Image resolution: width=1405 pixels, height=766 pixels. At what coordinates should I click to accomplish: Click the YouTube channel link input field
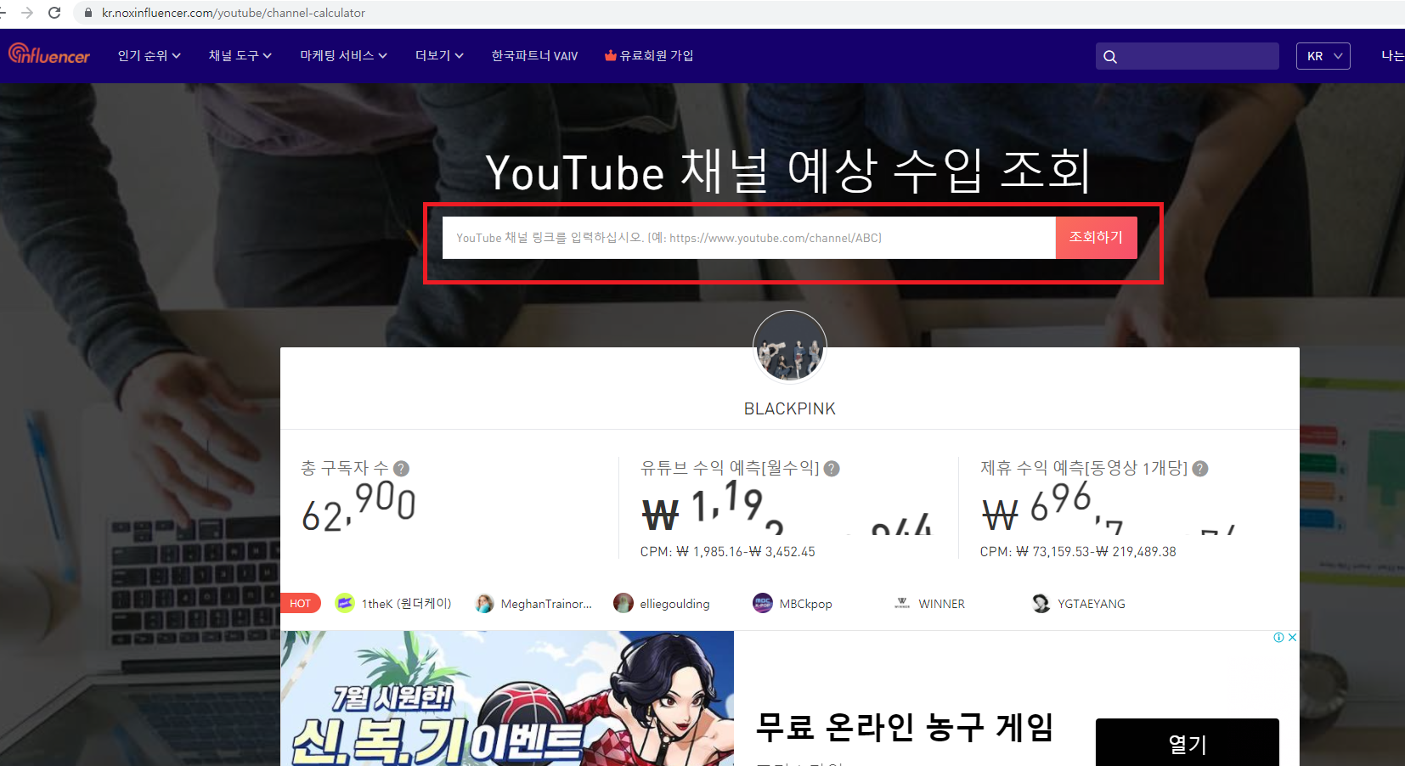(748, 238)
